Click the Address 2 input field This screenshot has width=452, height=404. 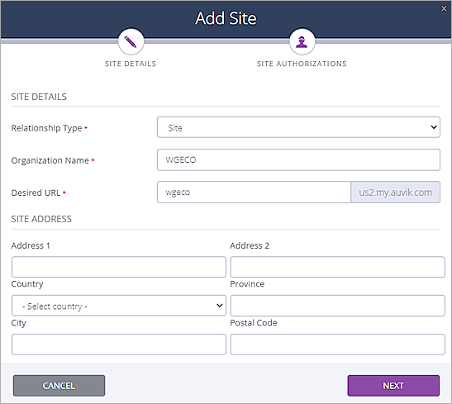[x=338, y=267]
